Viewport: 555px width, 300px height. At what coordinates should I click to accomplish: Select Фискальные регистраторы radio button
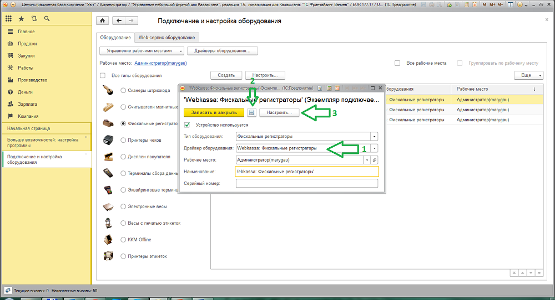point(123,123)
